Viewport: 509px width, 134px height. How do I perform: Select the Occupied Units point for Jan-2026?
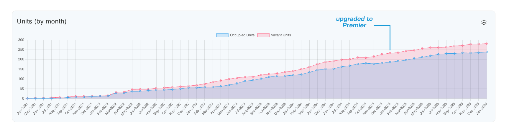click(487, 52)
